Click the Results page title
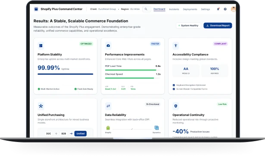The image size is (265, 157). pyautogui.click(x=81, y=21)
